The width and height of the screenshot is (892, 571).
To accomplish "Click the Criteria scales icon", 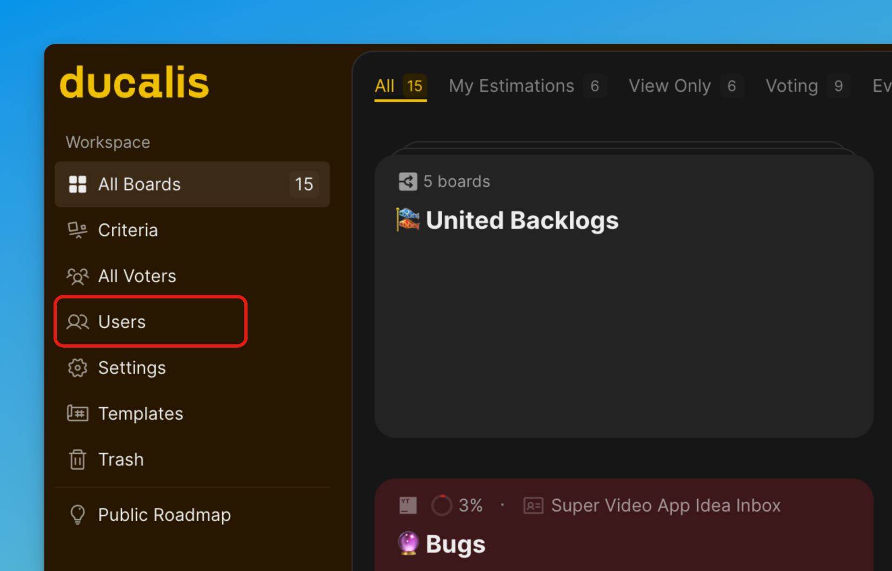I will point(77,230).
